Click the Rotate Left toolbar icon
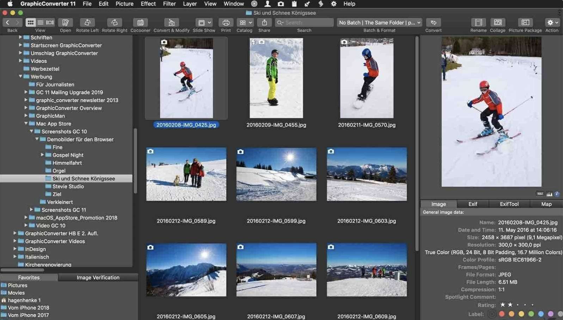The height and width of the screenshot is (320, 563). click(x=87, y=23)
